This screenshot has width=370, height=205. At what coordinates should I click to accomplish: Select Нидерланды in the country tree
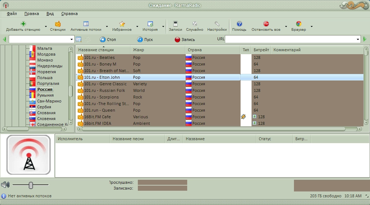tap(50, 66)
